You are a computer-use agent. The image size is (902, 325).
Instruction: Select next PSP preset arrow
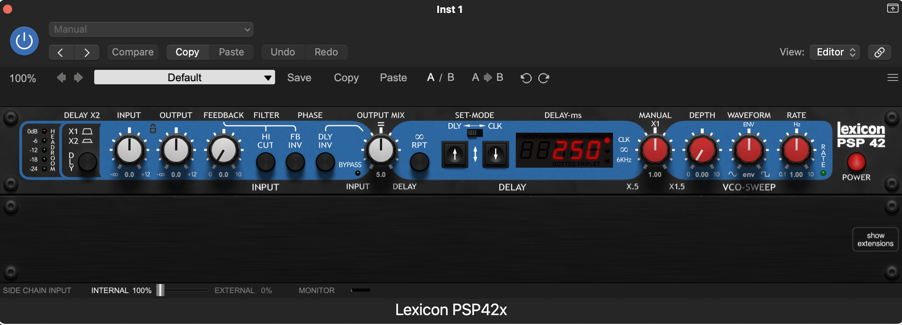[x=78, y=77]
